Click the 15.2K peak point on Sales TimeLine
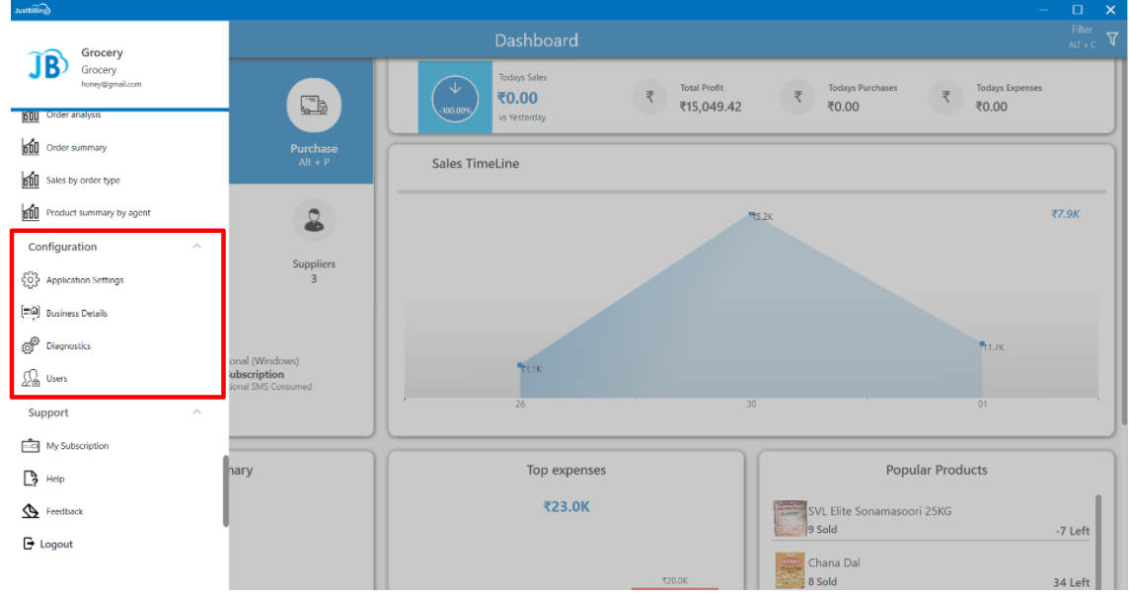The image size is (1129, 595). (751, 214)
